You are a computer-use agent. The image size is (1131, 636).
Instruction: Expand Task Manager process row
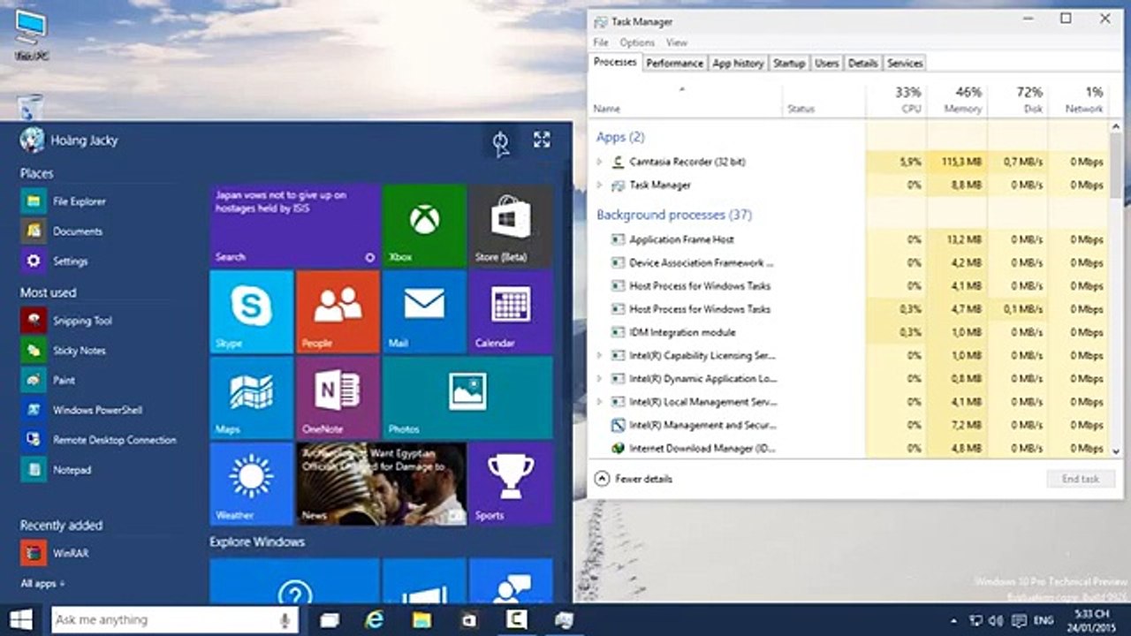[599, 185]
